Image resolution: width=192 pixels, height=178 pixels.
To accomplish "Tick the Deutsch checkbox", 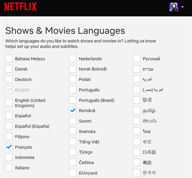I will [x=9, y=79].
